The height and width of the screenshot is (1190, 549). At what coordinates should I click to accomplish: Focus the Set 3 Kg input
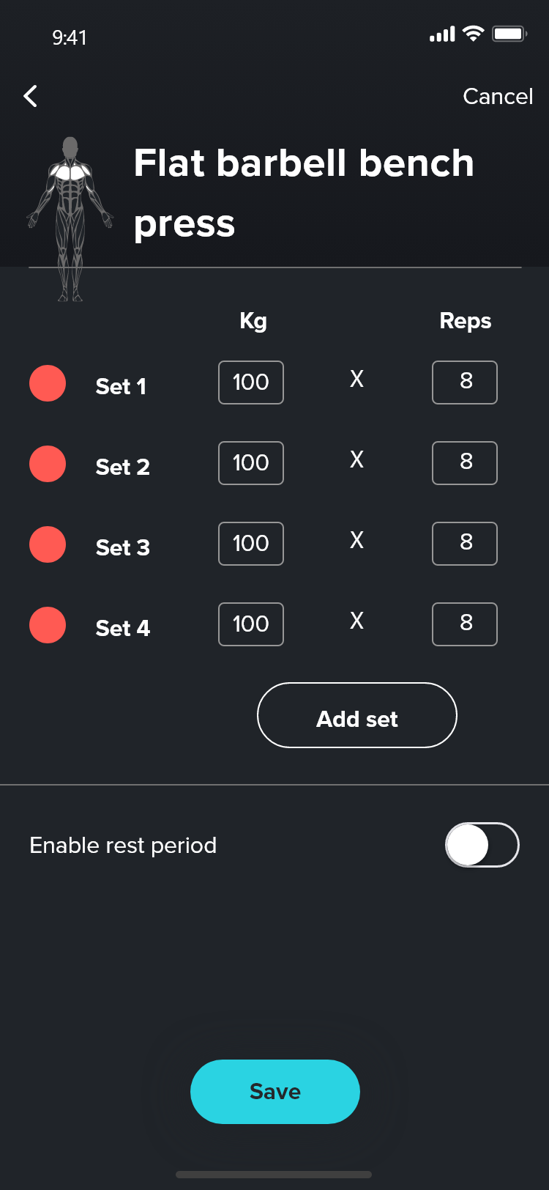(251, 544)
